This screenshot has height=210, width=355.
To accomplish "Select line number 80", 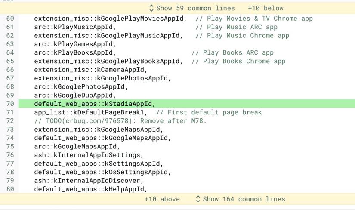I will point(10,189).
